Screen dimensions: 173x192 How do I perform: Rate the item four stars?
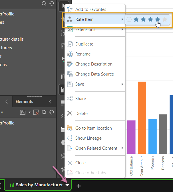coord(158,19)
